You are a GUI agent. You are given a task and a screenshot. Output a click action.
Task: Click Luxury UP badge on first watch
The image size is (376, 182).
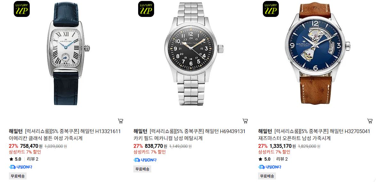pyautogui.click(x=22, y=9)
